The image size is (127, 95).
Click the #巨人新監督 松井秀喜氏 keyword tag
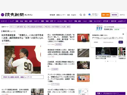point(35,27)
